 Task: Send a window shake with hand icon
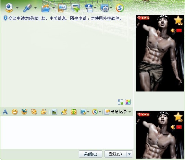[44, 112]
